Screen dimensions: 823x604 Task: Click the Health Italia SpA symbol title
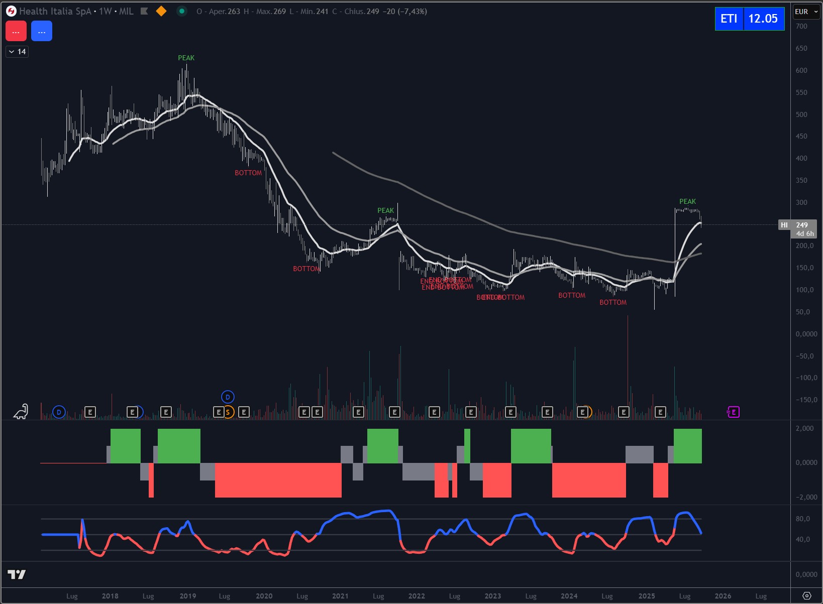[x=55, y=11]
